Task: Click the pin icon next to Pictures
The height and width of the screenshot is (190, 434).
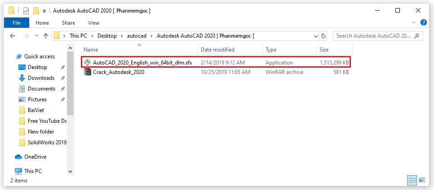Action: coord(63,99)
